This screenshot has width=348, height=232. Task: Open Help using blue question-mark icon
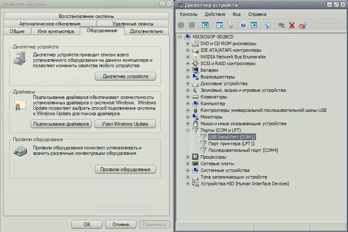pos(243,25)
